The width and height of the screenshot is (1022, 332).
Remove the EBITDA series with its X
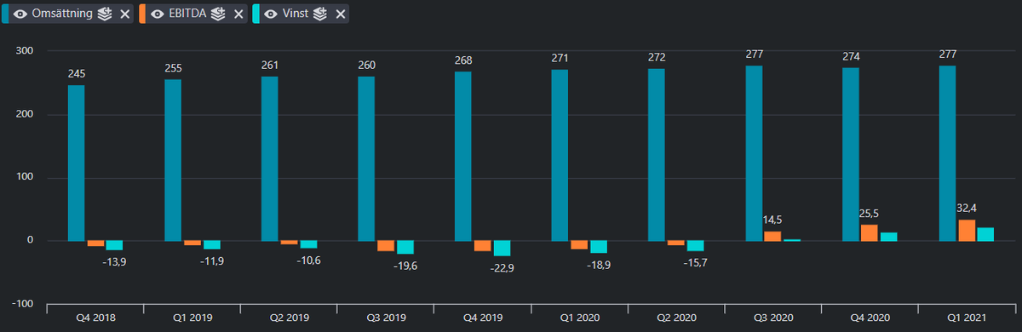(238, 14)
